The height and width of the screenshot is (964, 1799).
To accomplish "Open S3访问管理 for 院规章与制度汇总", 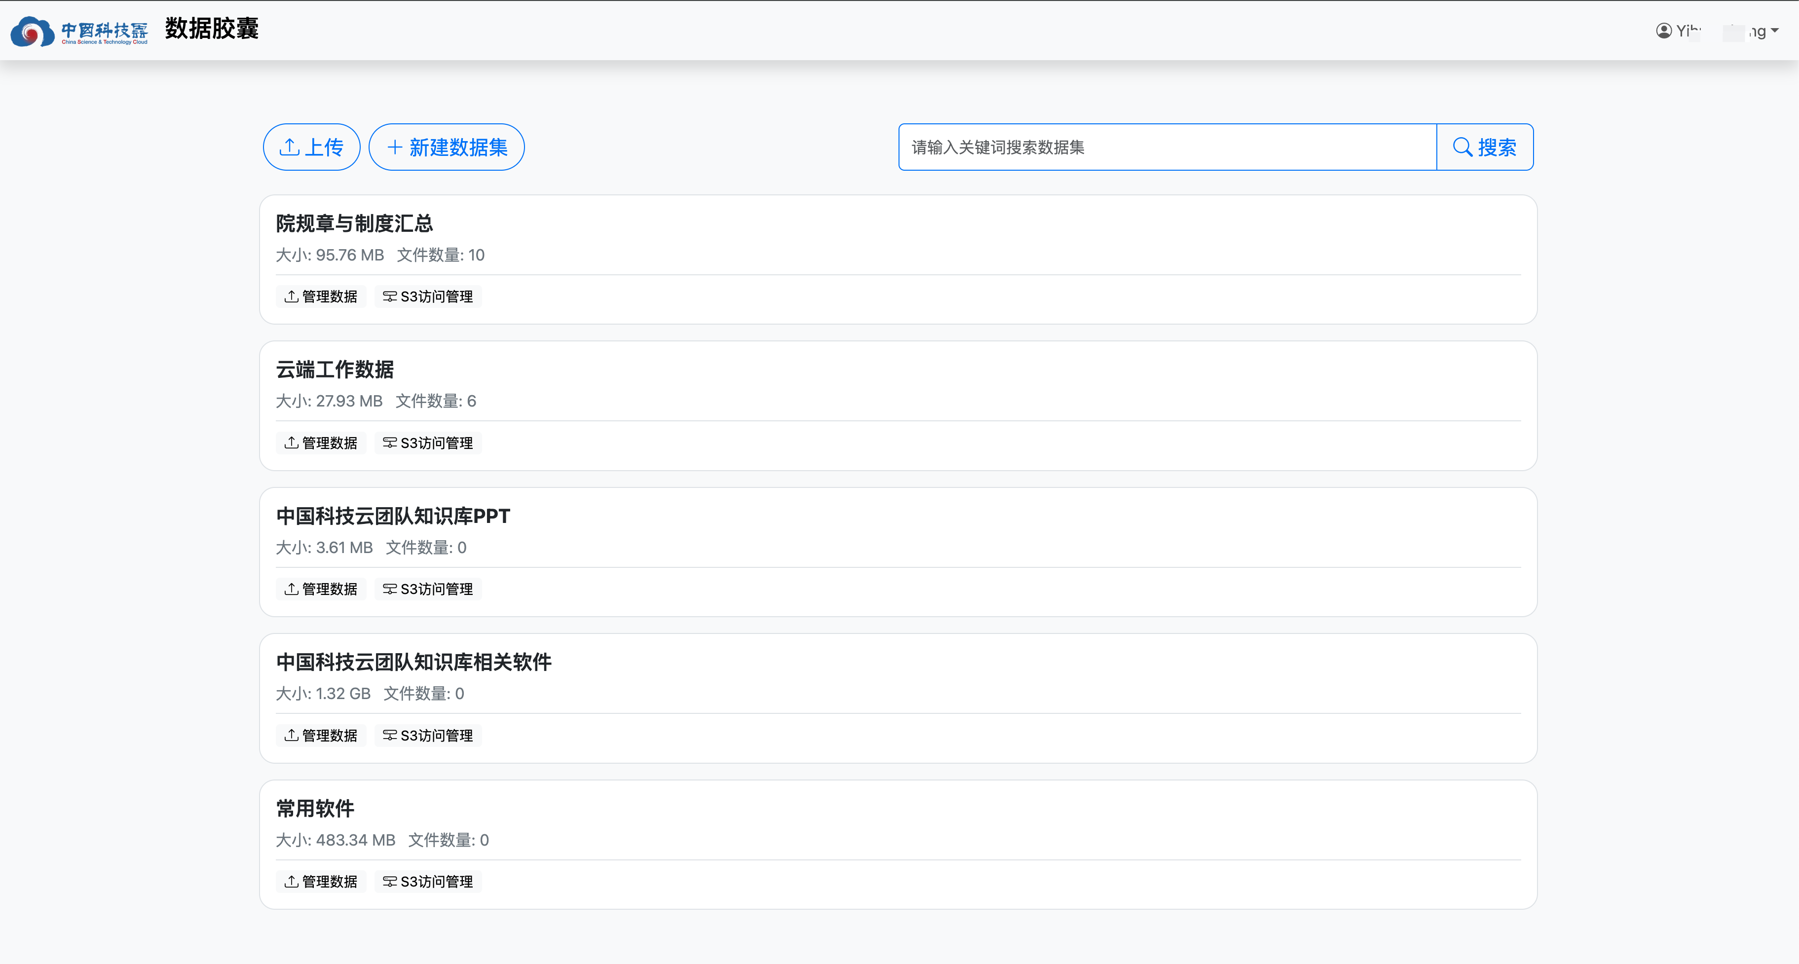I will pyautogui.click(x=428, y=297).
